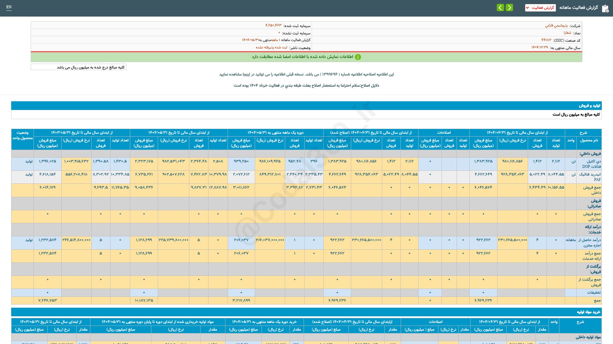613x344 pixels.
Task: Click the تولید و فروش section header
Action: click(x=589, y=106)
